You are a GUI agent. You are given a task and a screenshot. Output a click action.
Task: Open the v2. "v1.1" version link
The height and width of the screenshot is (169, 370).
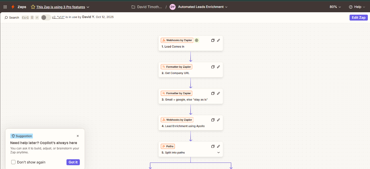click(x=58, y=17)
